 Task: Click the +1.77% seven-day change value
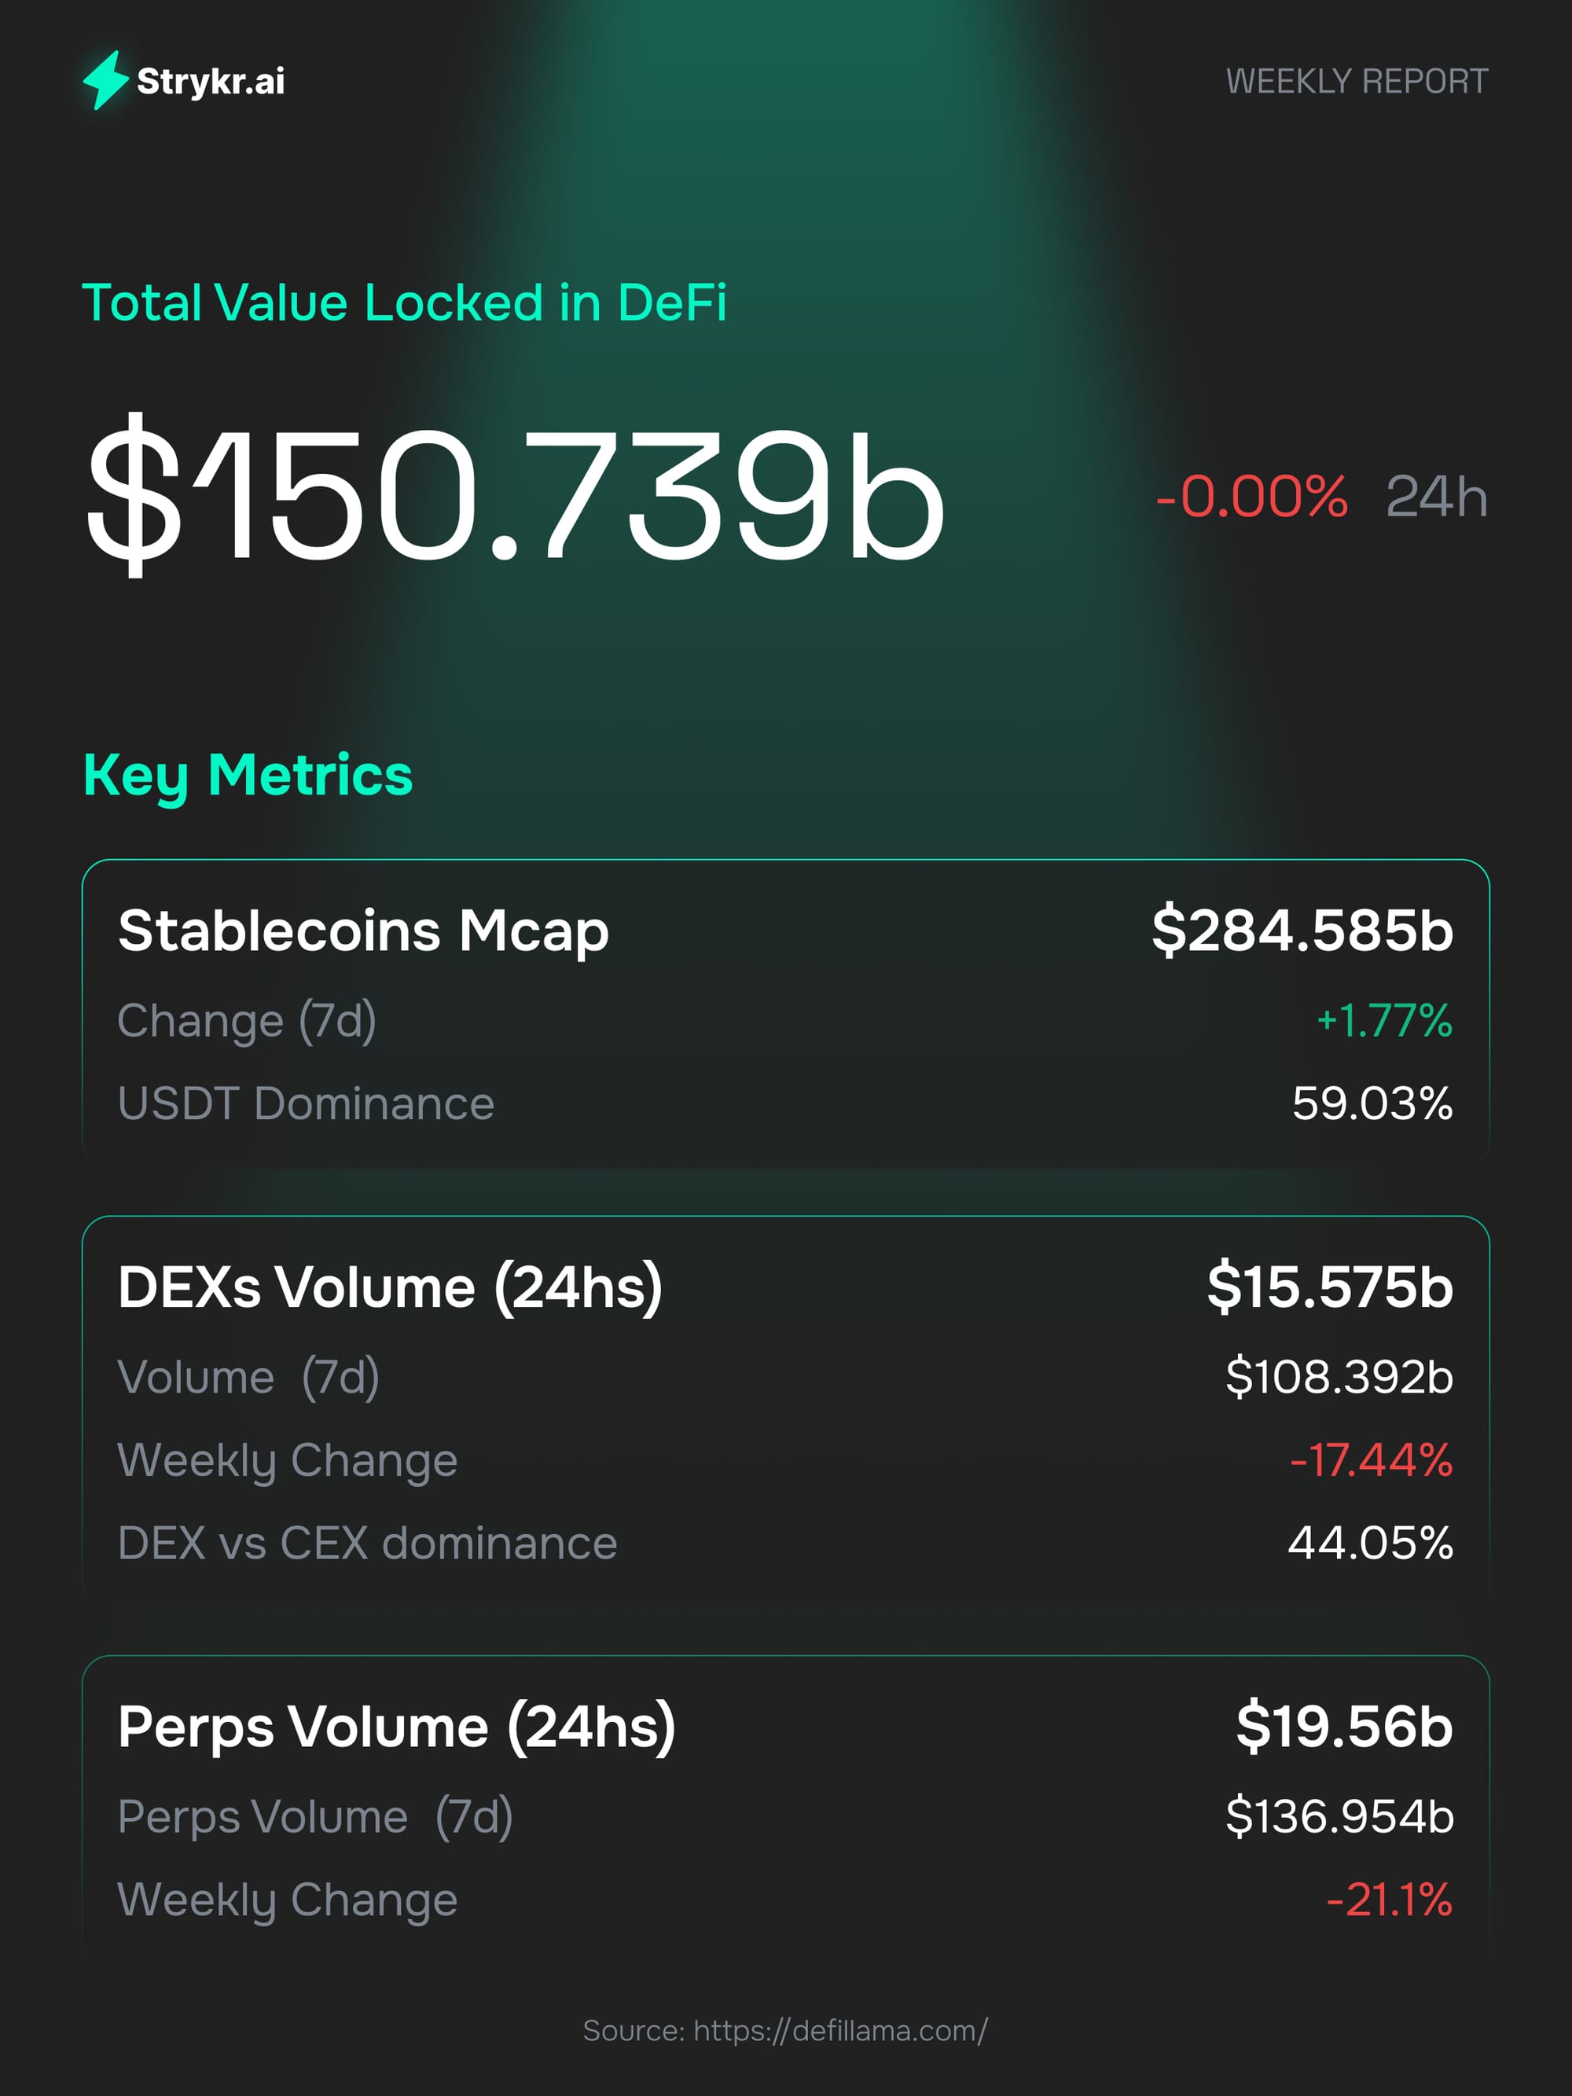[1383, 1021]
